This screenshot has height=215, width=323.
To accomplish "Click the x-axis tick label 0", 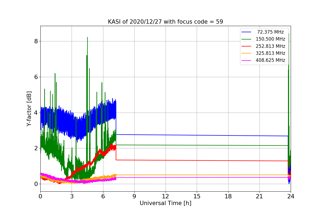I will pyautogui.click(x=40, y=196).
